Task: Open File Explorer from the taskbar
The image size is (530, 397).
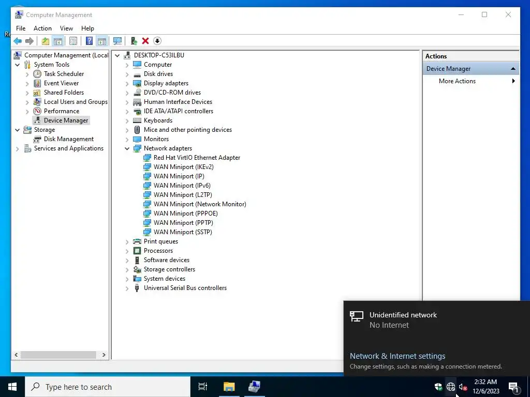Action: click(x=229, y=387)
